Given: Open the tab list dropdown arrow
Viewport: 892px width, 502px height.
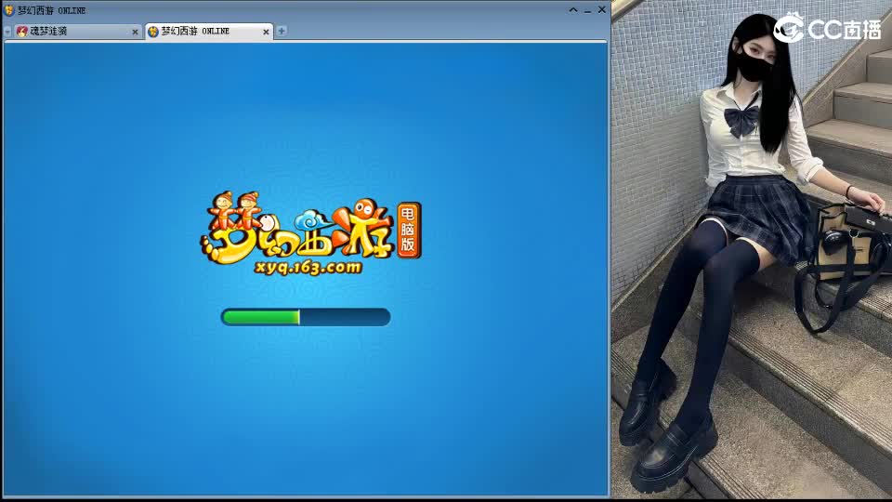Looking at the screenshot, I should (7, 32).
